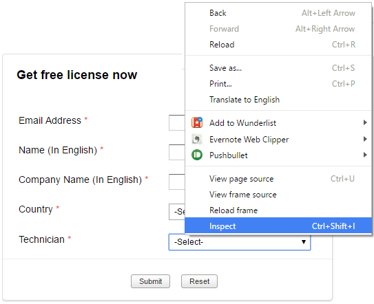Reset the license form fields
This screenshot has height=304, width=374.
click(x=200, y=281)
